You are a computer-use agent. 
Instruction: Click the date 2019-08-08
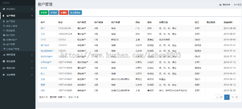tap(230, 28)
